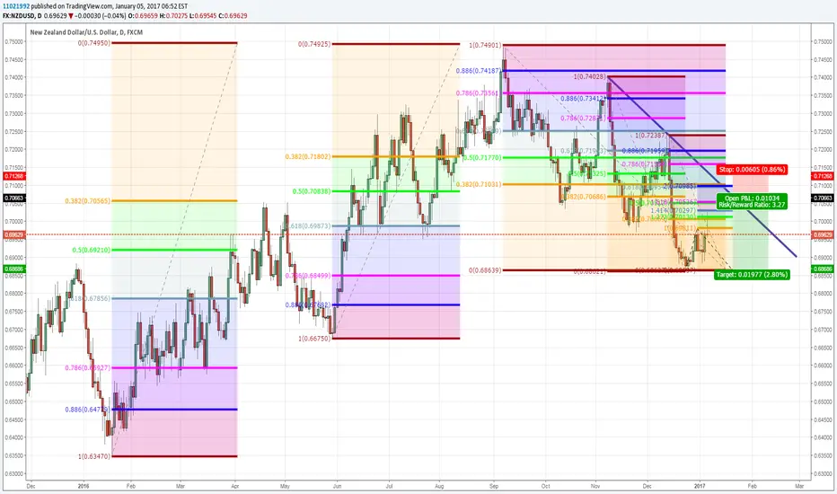Click the 0.5(0.69210) retracement label
The height and width of the screenshot is (494, 837).
(92, 250)
